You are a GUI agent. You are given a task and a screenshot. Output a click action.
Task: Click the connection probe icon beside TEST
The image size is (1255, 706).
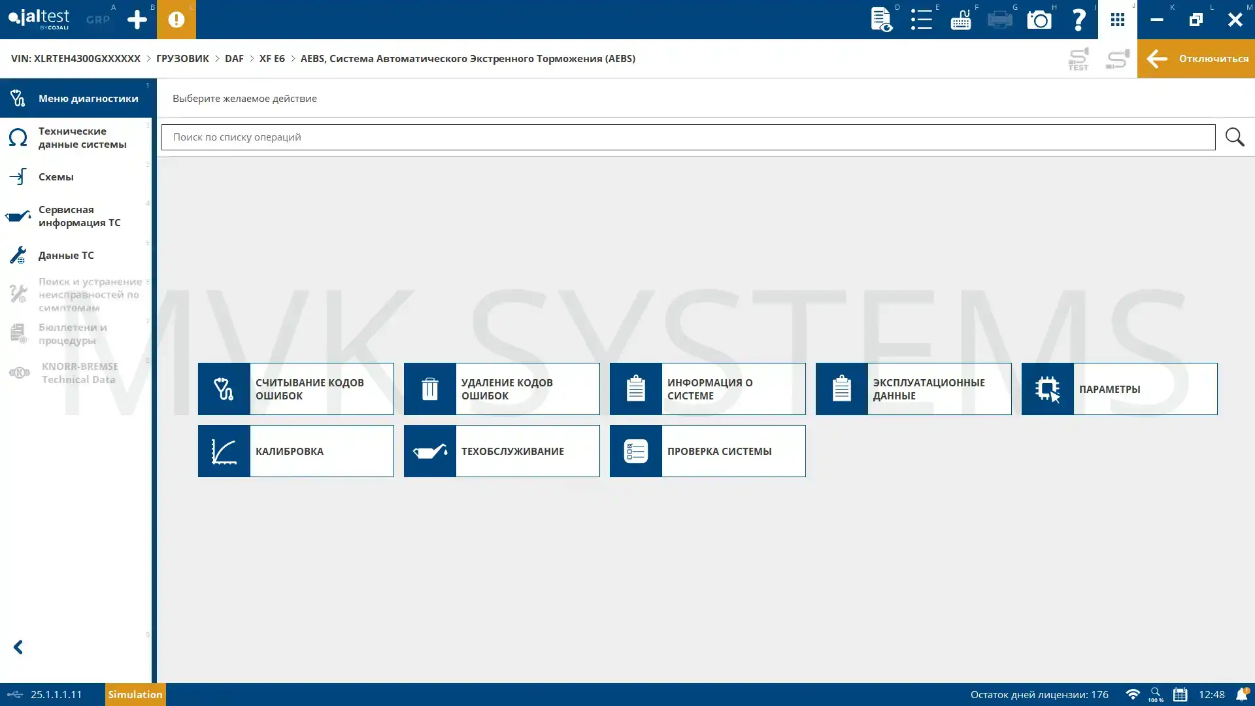point(1118,59)
